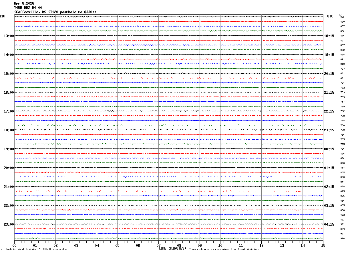Select the 04:15 UTC time label
The height and width of the screenshot is (253, 346).
coord(329,224)
